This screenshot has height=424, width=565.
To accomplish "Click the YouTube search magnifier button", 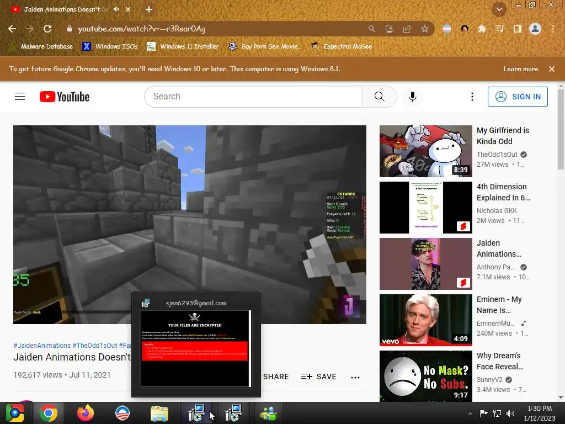I will click(x=380, y=97).
